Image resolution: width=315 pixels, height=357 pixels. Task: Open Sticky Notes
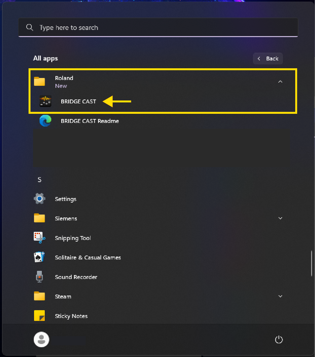click(71, 316)
